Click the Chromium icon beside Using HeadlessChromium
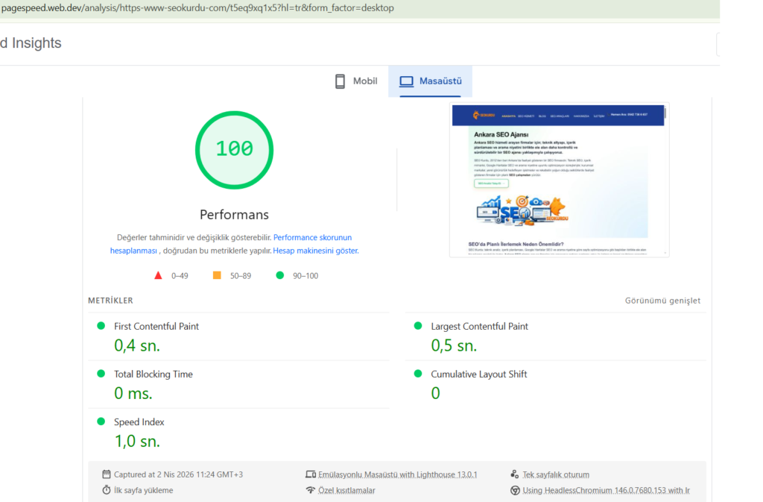Screen dimensions: 763x502 (515, 490)
